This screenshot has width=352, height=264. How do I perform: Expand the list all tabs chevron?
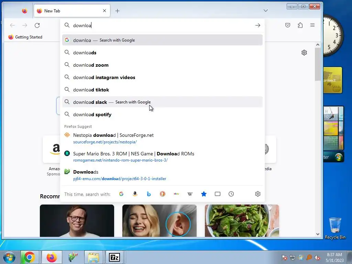tap(266, 11)
